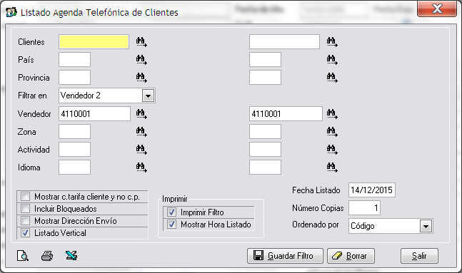Open print preview of the listing
Viewport: 462px width, 273px height.
pos(23,256)
